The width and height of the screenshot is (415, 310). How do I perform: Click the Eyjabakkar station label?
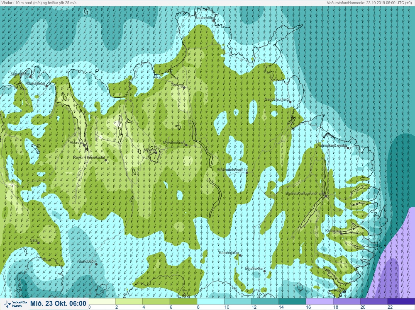[254, 269]
